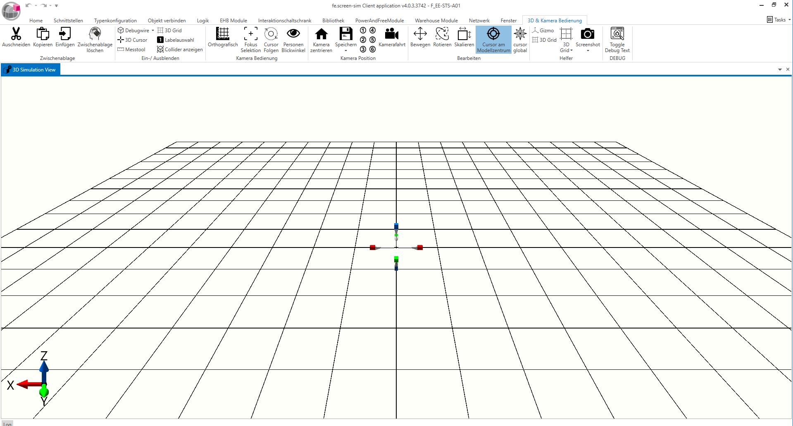
Task: Select the Rotieren rotate tool
Action: 442,37
